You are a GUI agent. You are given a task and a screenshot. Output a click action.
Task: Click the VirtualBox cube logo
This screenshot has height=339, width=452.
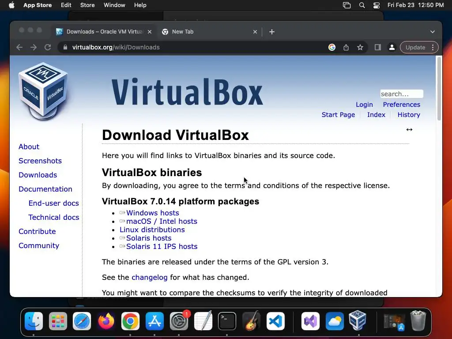tap(43, 91)
